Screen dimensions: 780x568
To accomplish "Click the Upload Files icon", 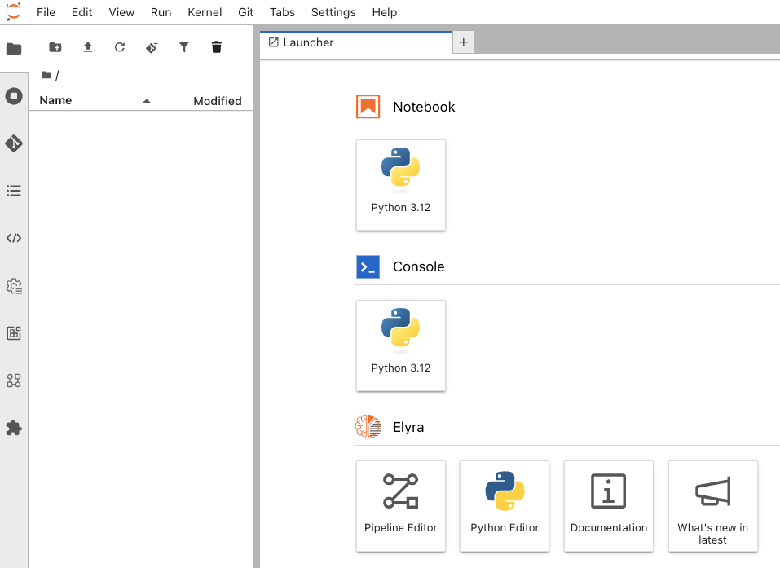I will point(88,47).
